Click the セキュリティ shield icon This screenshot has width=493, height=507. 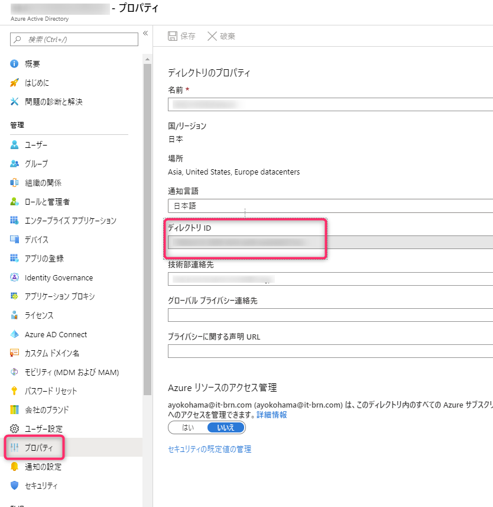point(14,486)
